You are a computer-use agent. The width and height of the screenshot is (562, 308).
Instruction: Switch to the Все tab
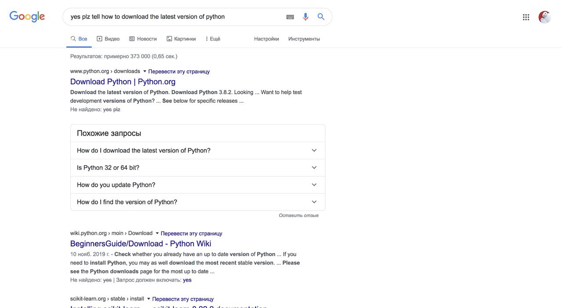(x=79, y=39)
